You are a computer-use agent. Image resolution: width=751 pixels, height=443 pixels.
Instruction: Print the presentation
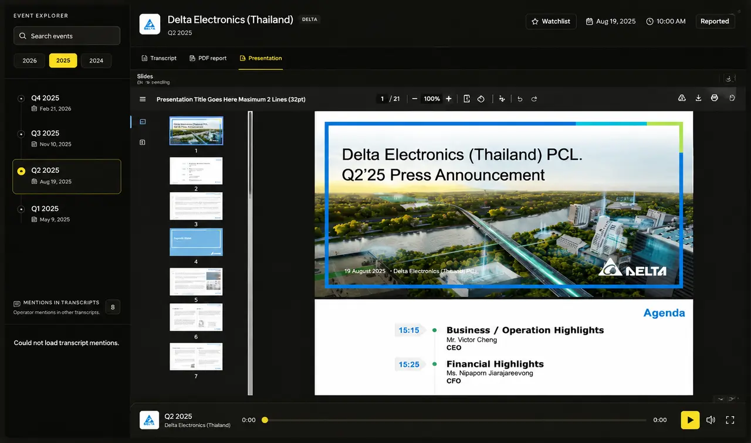[714, 98]
